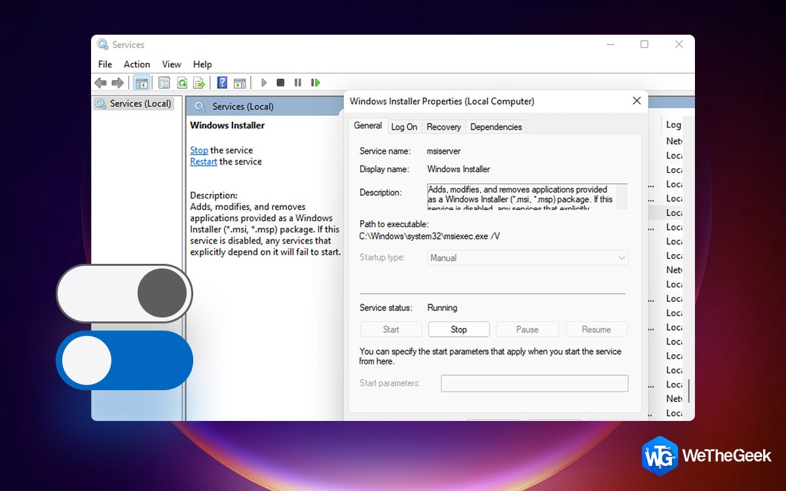Click the Restart the service link
Screen dimensions: 786x491
(x=203, y=162)
